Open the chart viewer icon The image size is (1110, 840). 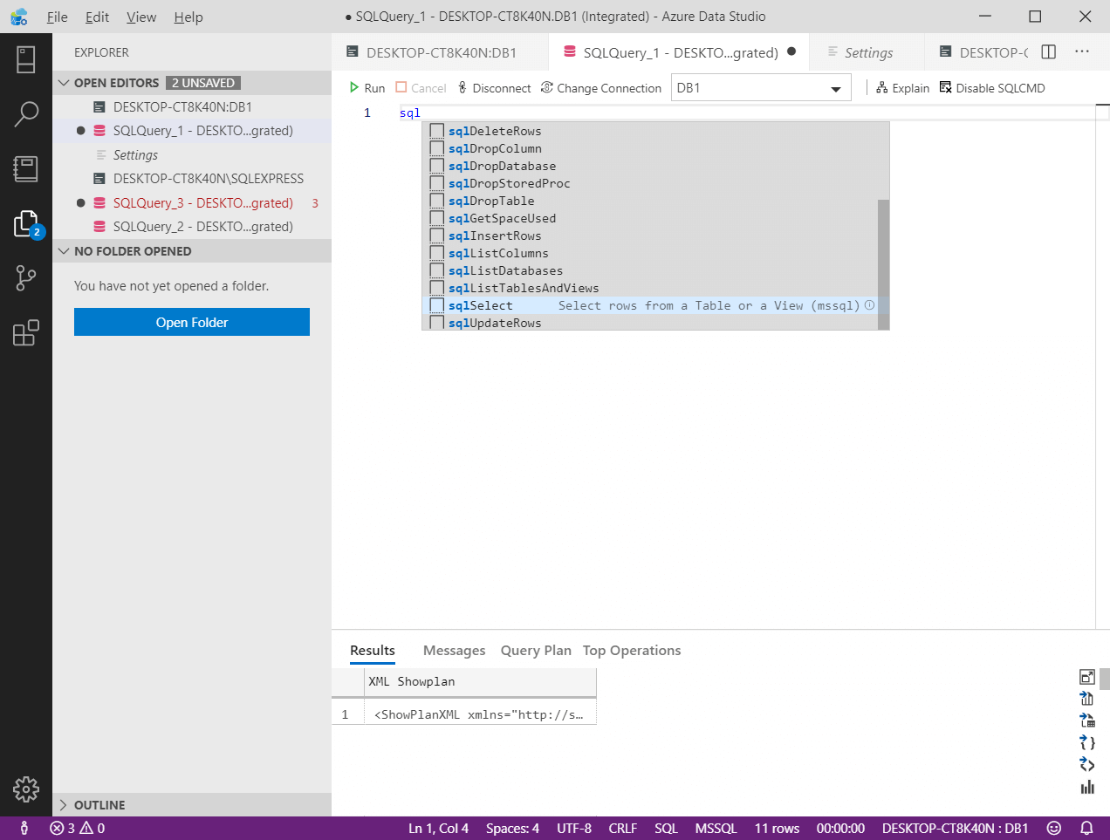click(x=1087, y=787)
